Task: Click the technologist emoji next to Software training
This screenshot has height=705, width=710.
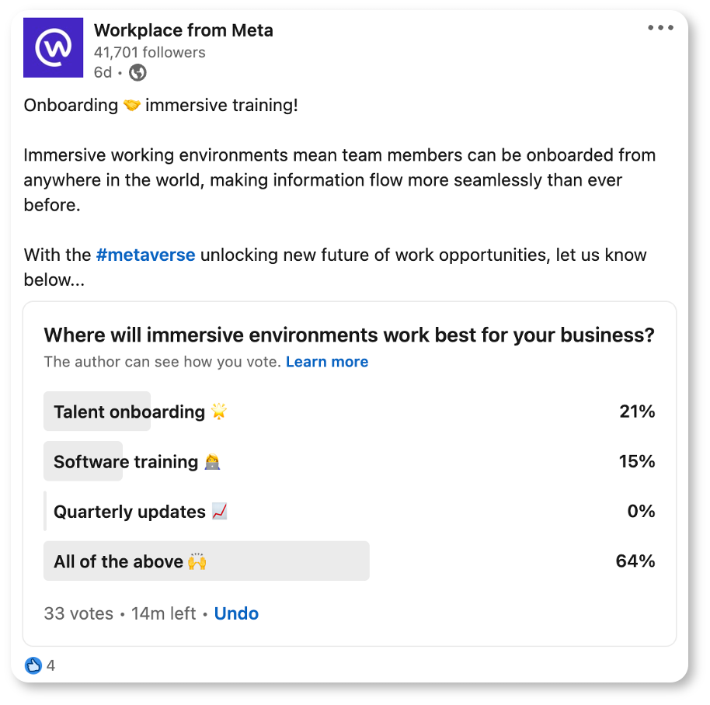Action: click(x=212, y=462)
